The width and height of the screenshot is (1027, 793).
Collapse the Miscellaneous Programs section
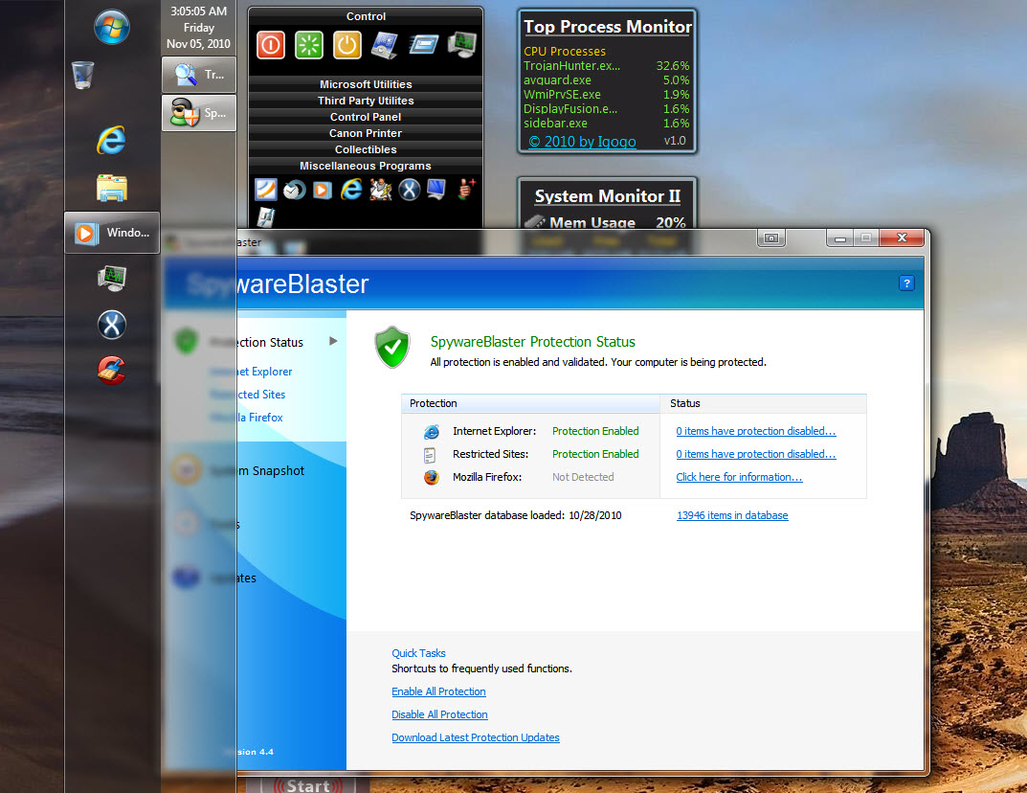[x=366, y=166]
